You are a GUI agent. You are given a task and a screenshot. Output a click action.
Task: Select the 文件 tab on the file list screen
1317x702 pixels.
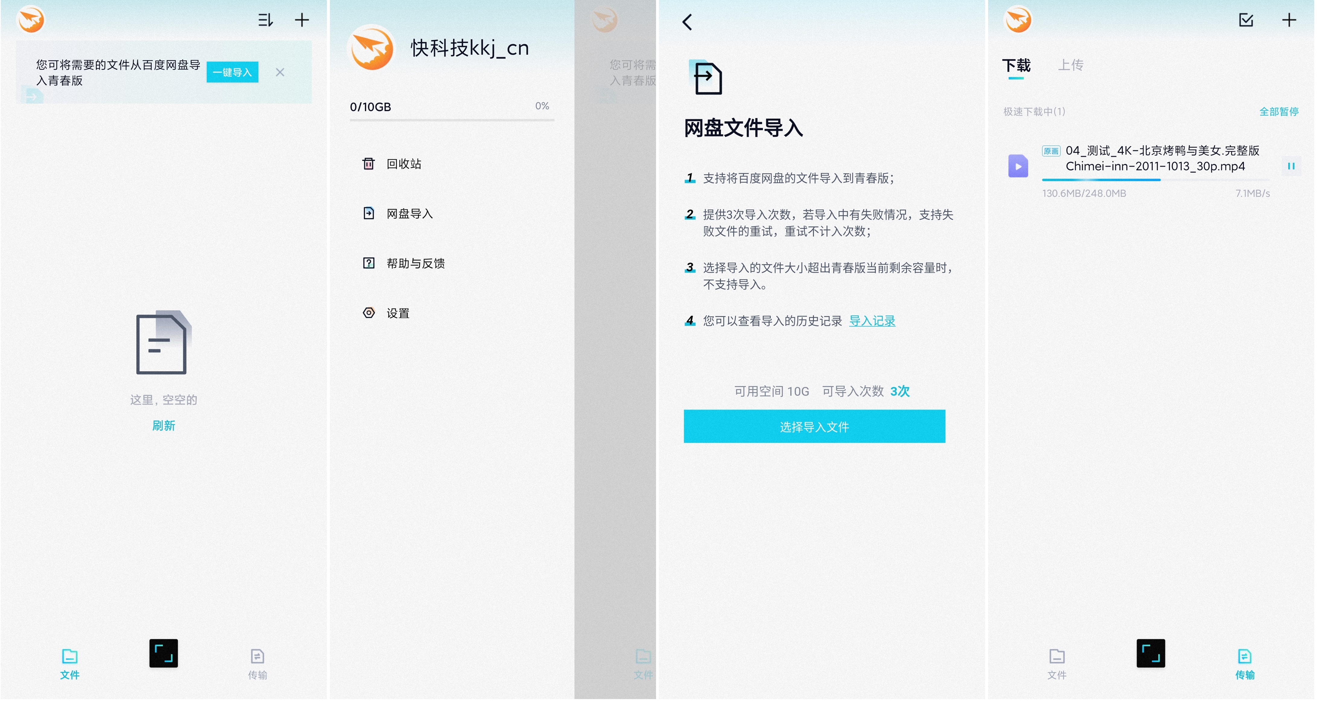click(x=69, y=663)
